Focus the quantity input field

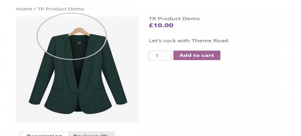(160, 56)
